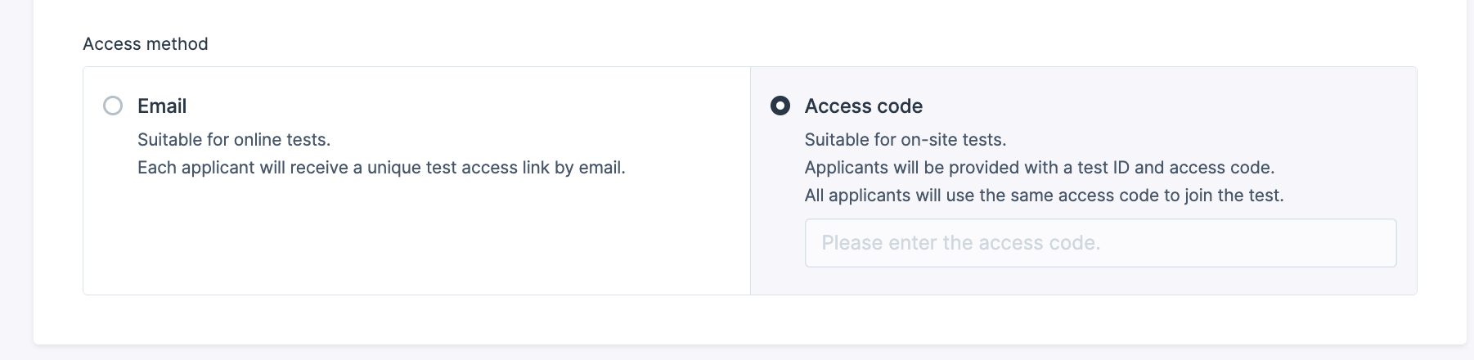Click the same access code sentence

point(1044,196)
